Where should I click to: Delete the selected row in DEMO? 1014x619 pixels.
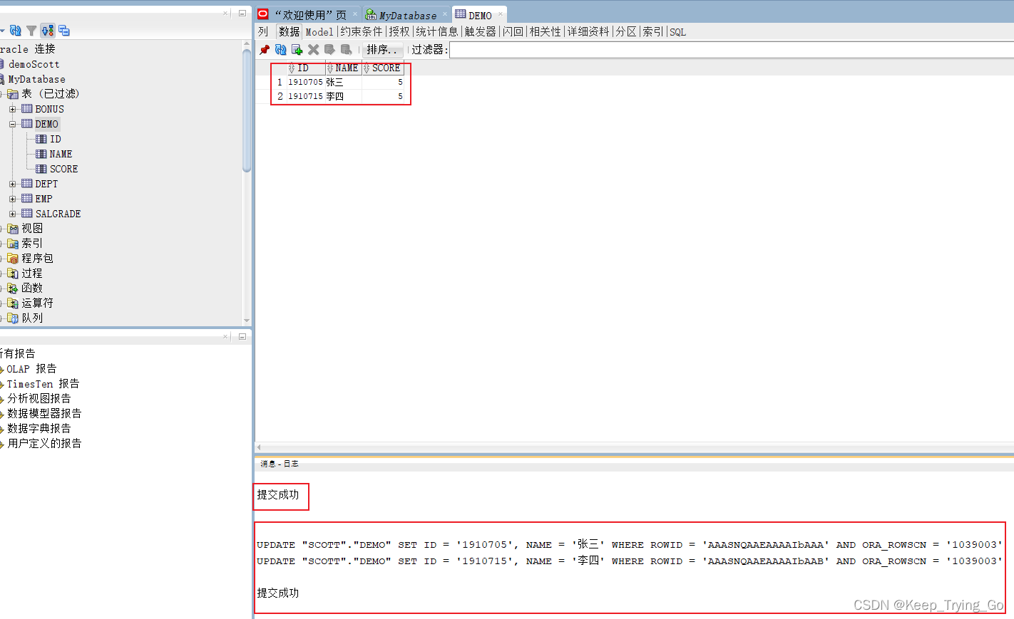313,49
